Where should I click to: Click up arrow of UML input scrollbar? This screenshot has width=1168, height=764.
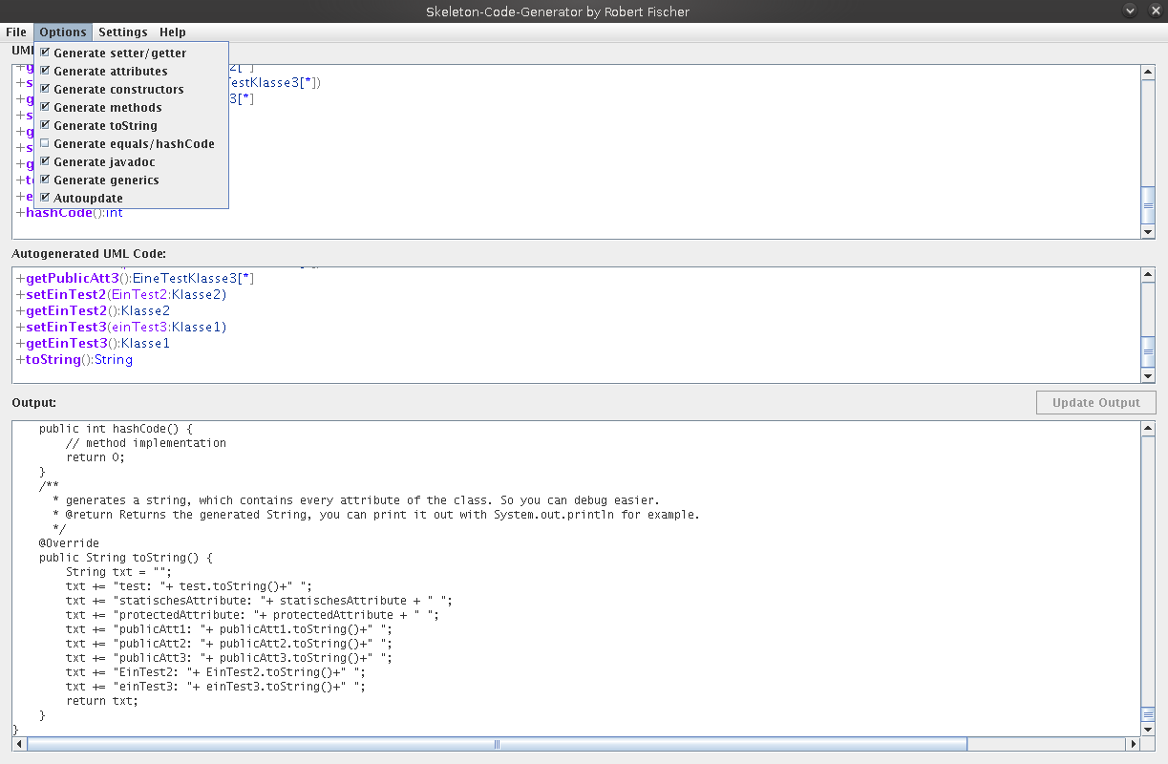1148,73
